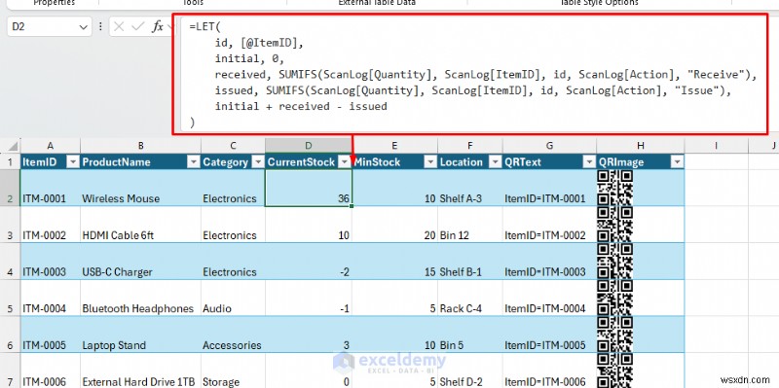Open the Name Box dropdown arrow
Screen dimensions: 779x388
coord(83,27)
